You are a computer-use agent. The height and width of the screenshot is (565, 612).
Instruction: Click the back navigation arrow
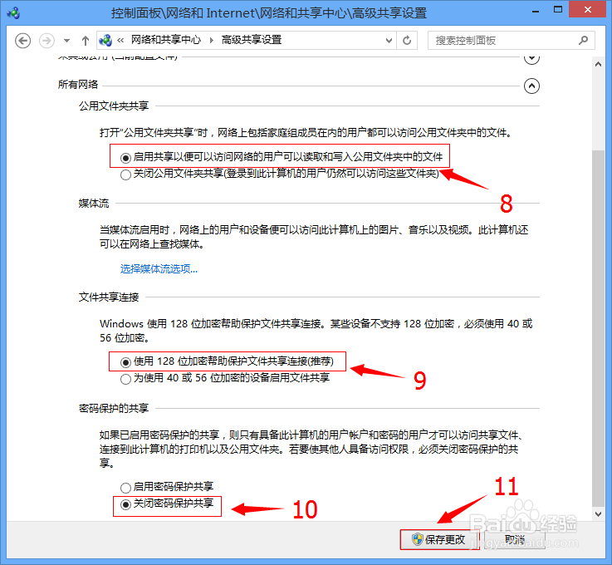(x=22, y=41)
